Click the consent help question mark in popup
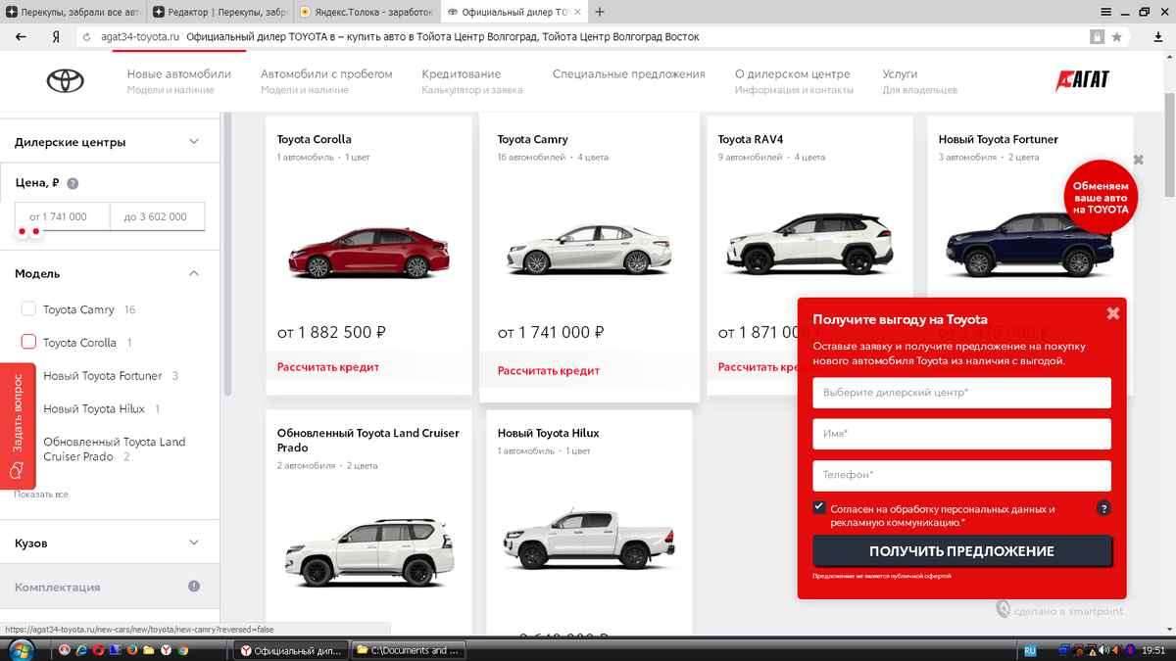The image size is (1176, 661). [x=1103, y=508]
